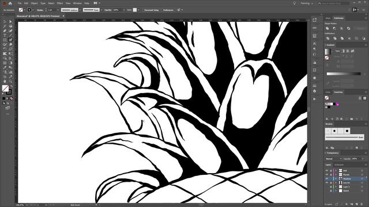Toggle visibility of the Shadows layer
The height and width of the screenshot is (207, 369).
point(327,179)
